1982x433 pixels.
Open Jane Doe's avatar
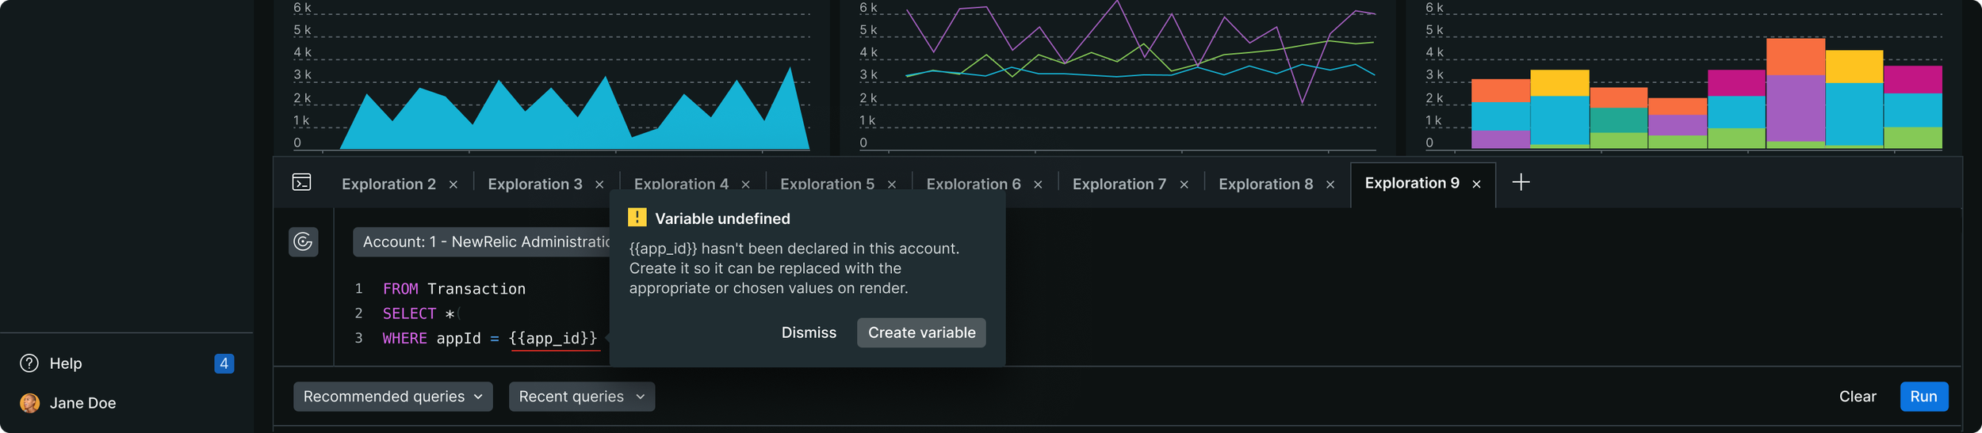click(30, 403)
